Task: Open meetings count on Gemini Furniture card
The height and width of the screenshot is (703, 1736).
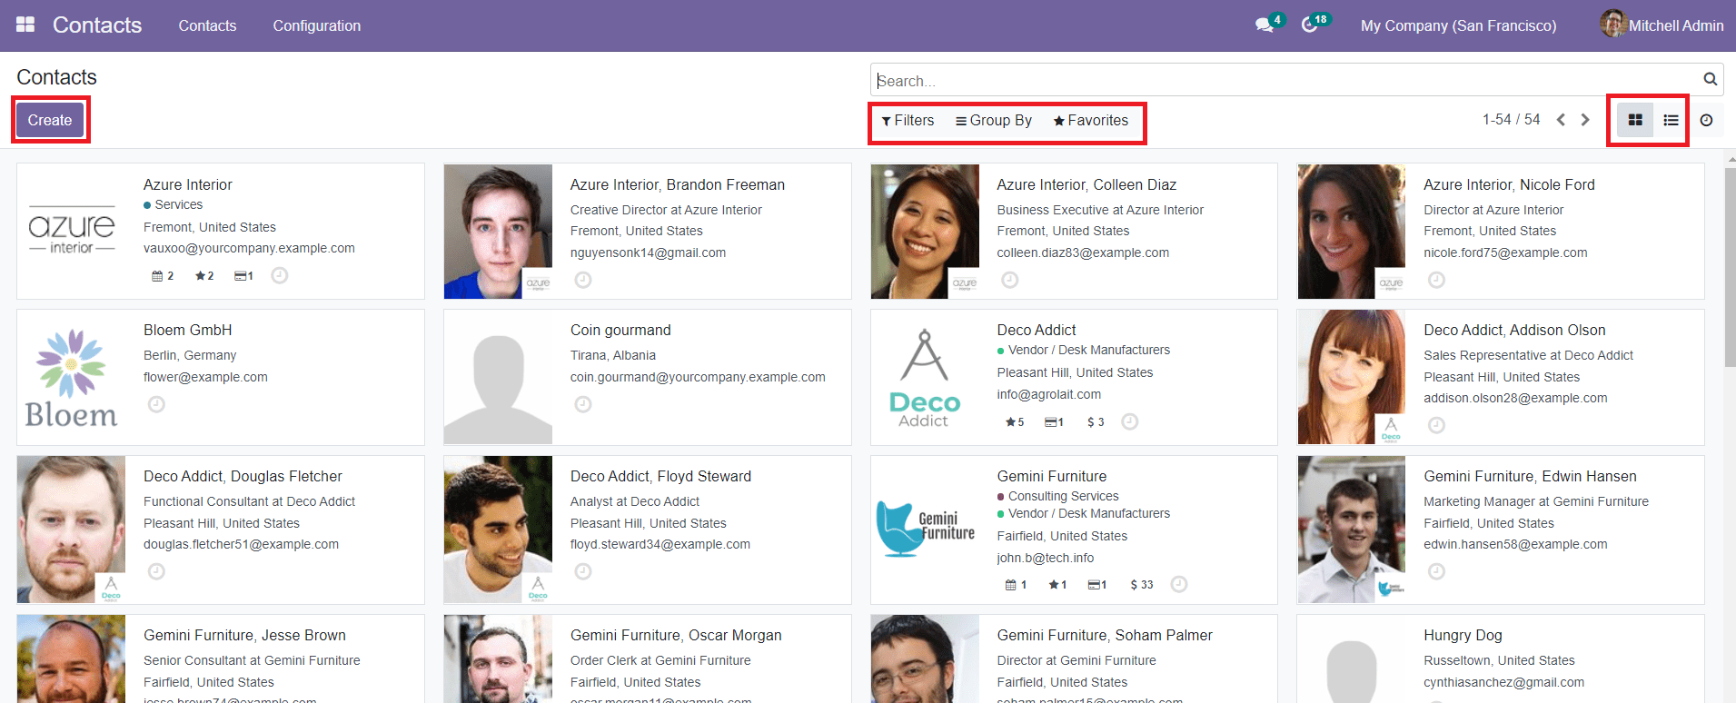Action: coord(1016,584)
